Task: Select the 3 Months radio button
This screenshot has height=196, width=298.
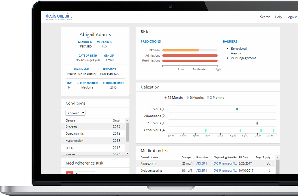Action: coord(208,97)
